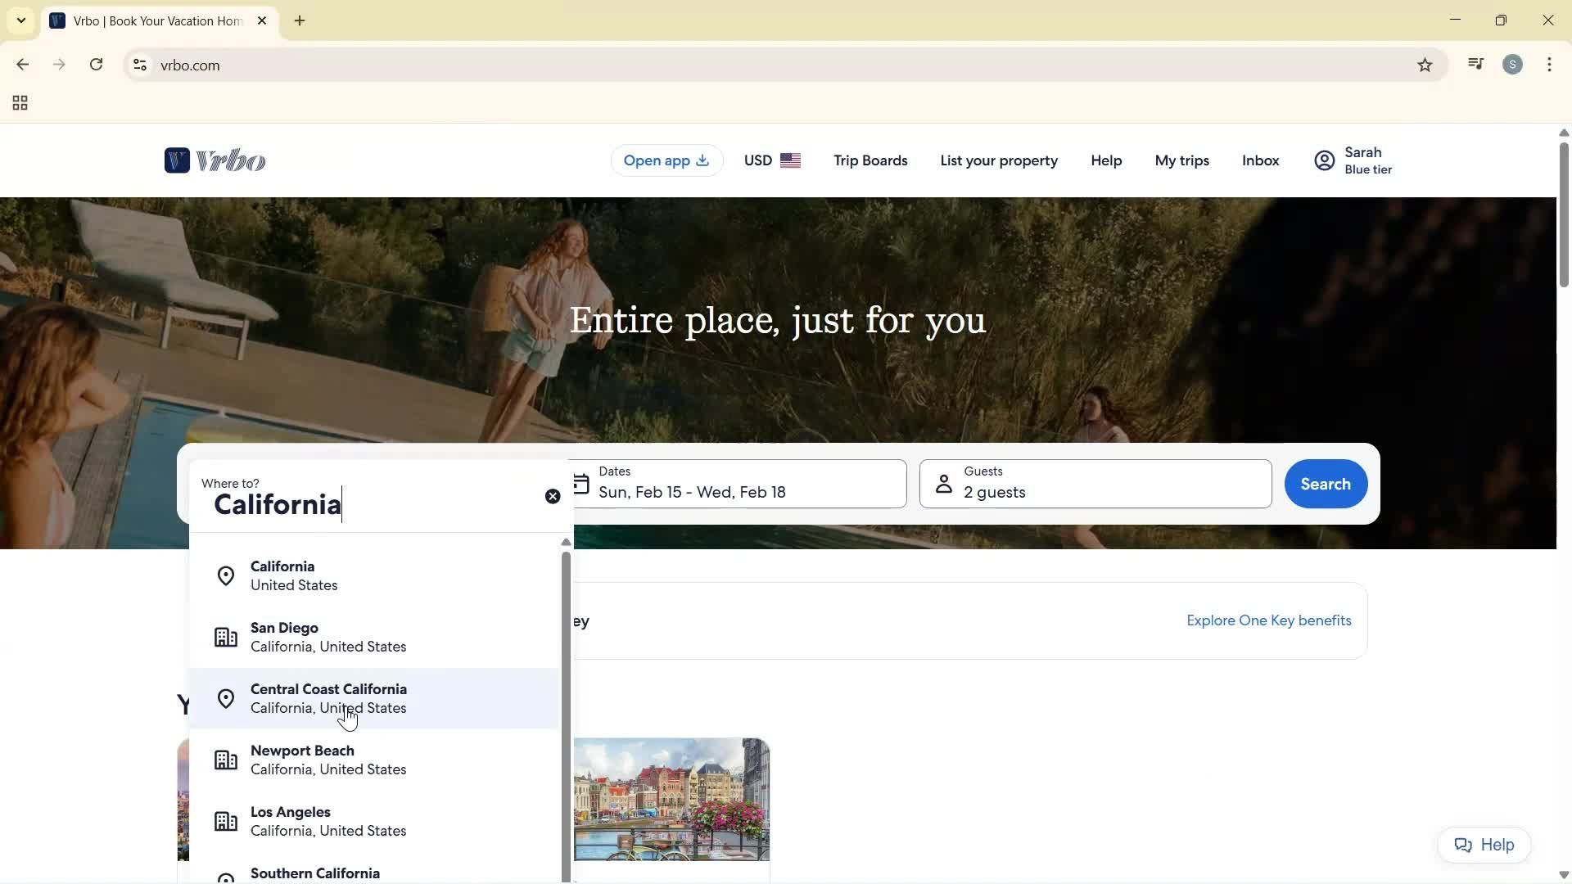Click the site information icon in the address bar

(139, 65)
